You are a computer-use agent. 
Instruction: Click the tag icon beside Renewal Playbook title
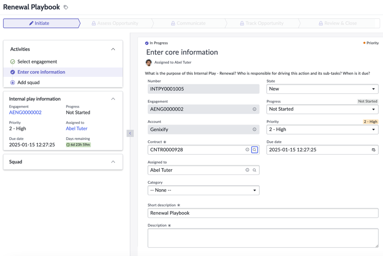[x=66, y=7]
